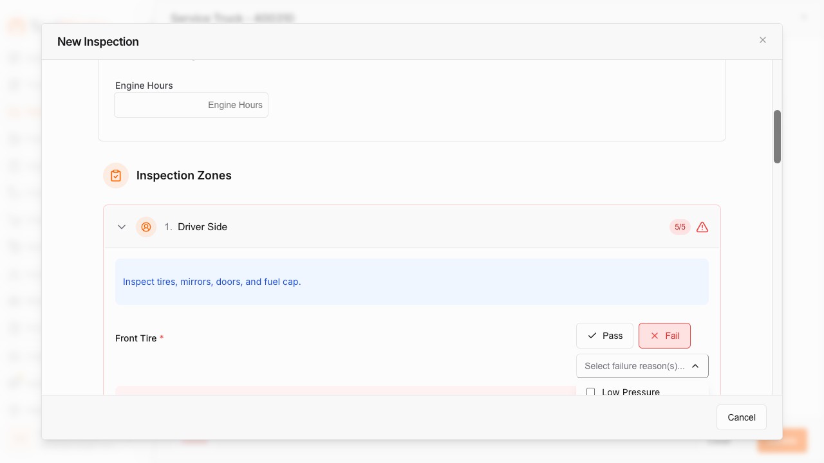Viewport: 824px width, 463px height.
Task: Click the Driver Side zone title
Action: pyautogui.click(x=202, y=227)
